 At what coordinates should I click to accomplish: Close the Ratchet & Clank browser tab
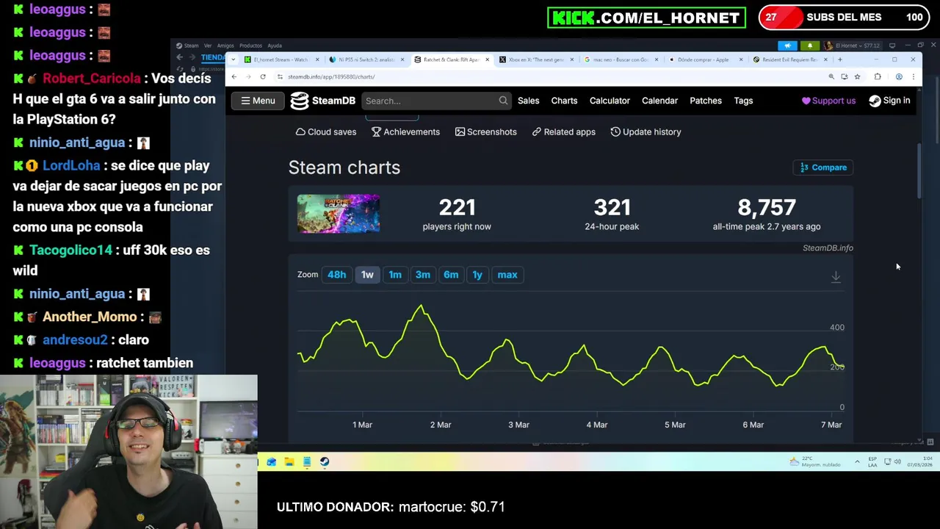click(x=487, y=60)
